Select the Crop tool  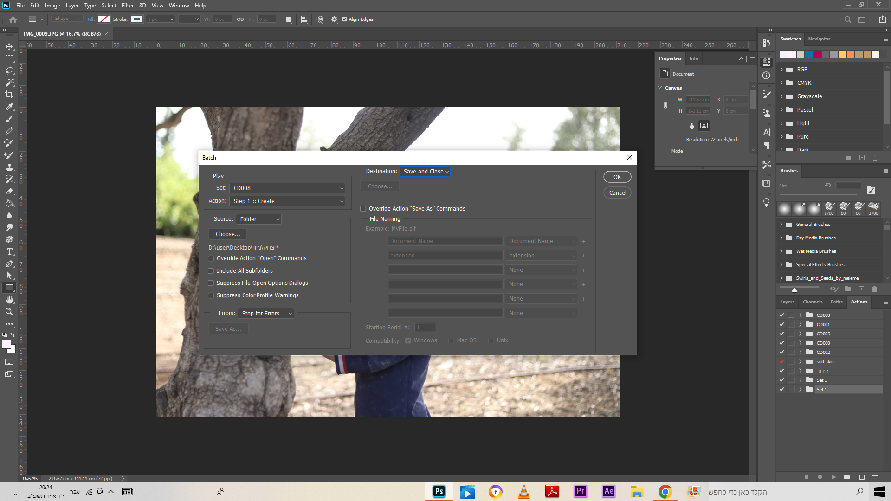click(x=9, y=95)
